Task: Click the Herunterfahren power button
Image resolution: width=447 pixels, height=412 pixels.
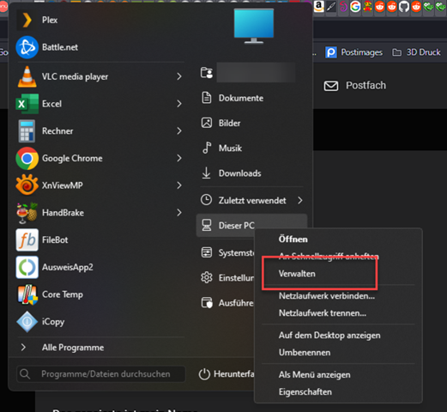Action: pos(226,374)
